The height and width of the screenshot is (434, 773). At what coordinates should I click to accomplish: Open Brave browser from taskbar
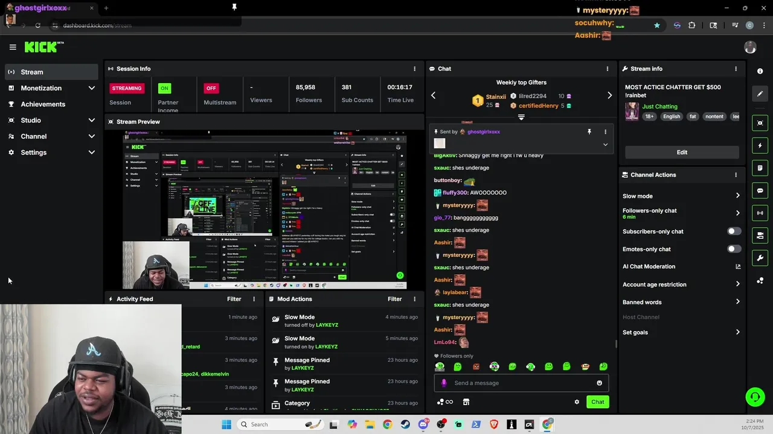494,424
